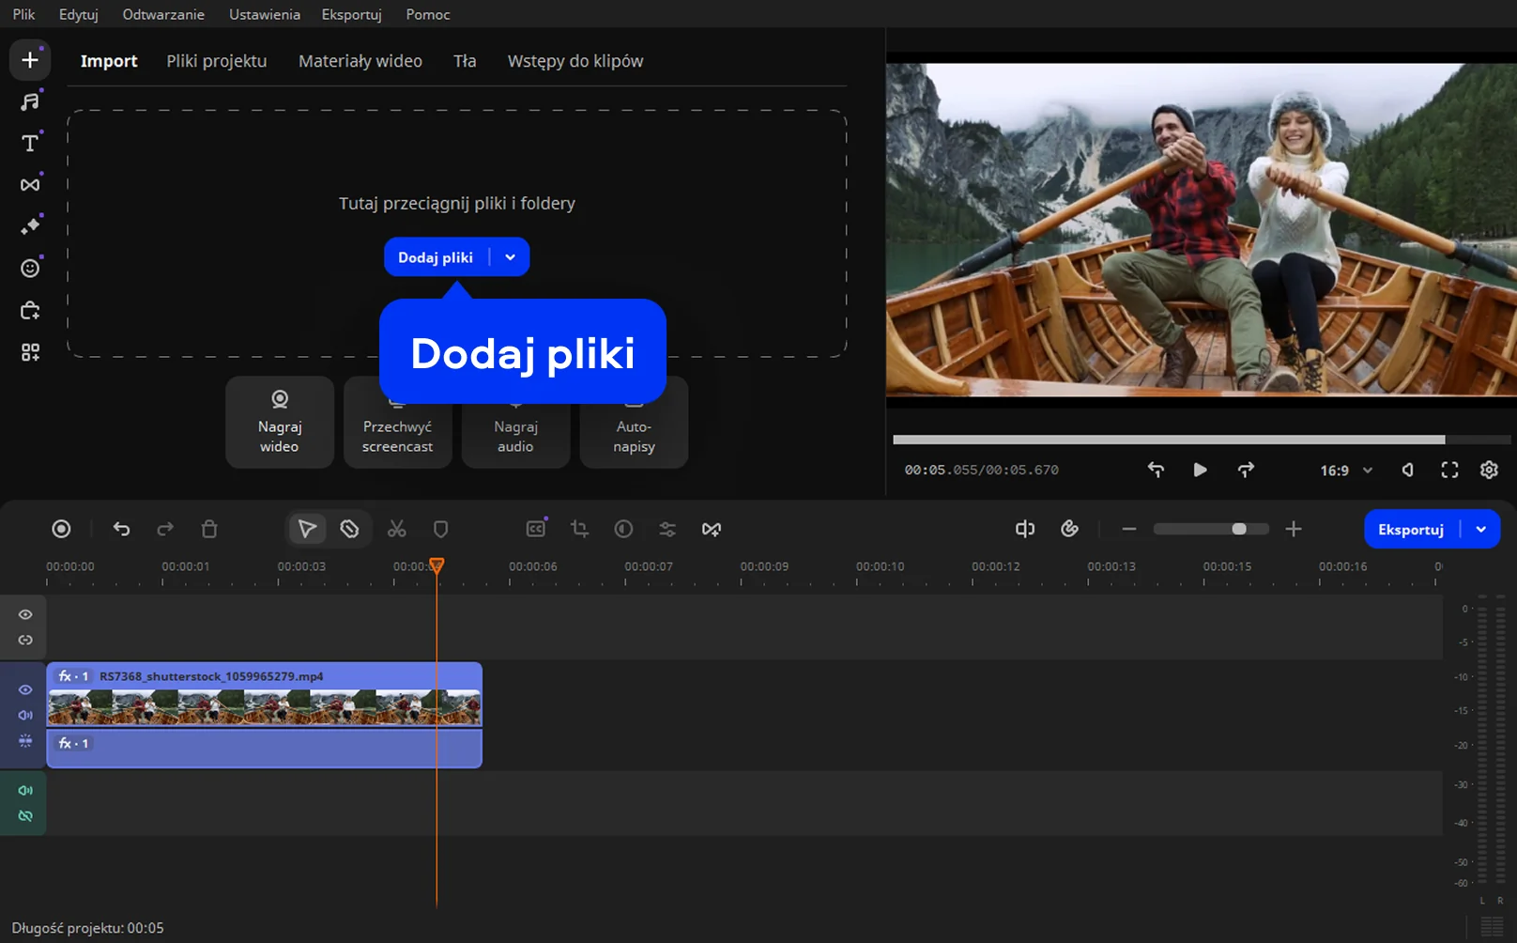1517x943 pixels.
Task: Expand the Eksportuj options arrow
Action: pyautogui.click(x=1480, y=530)
